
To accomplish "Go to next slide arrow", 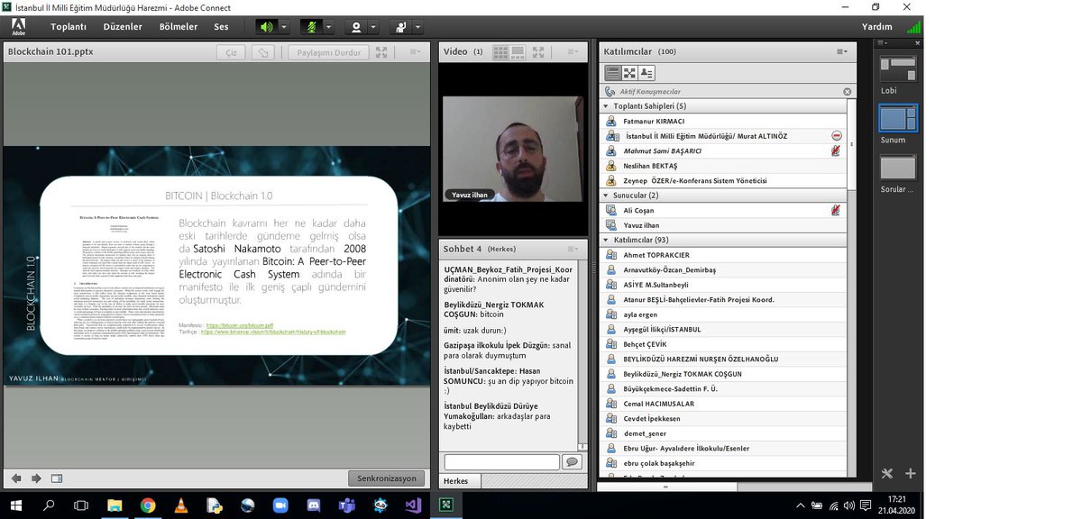I will tap(36, 478).
